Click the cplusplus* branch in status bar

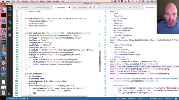click(13, 99)
